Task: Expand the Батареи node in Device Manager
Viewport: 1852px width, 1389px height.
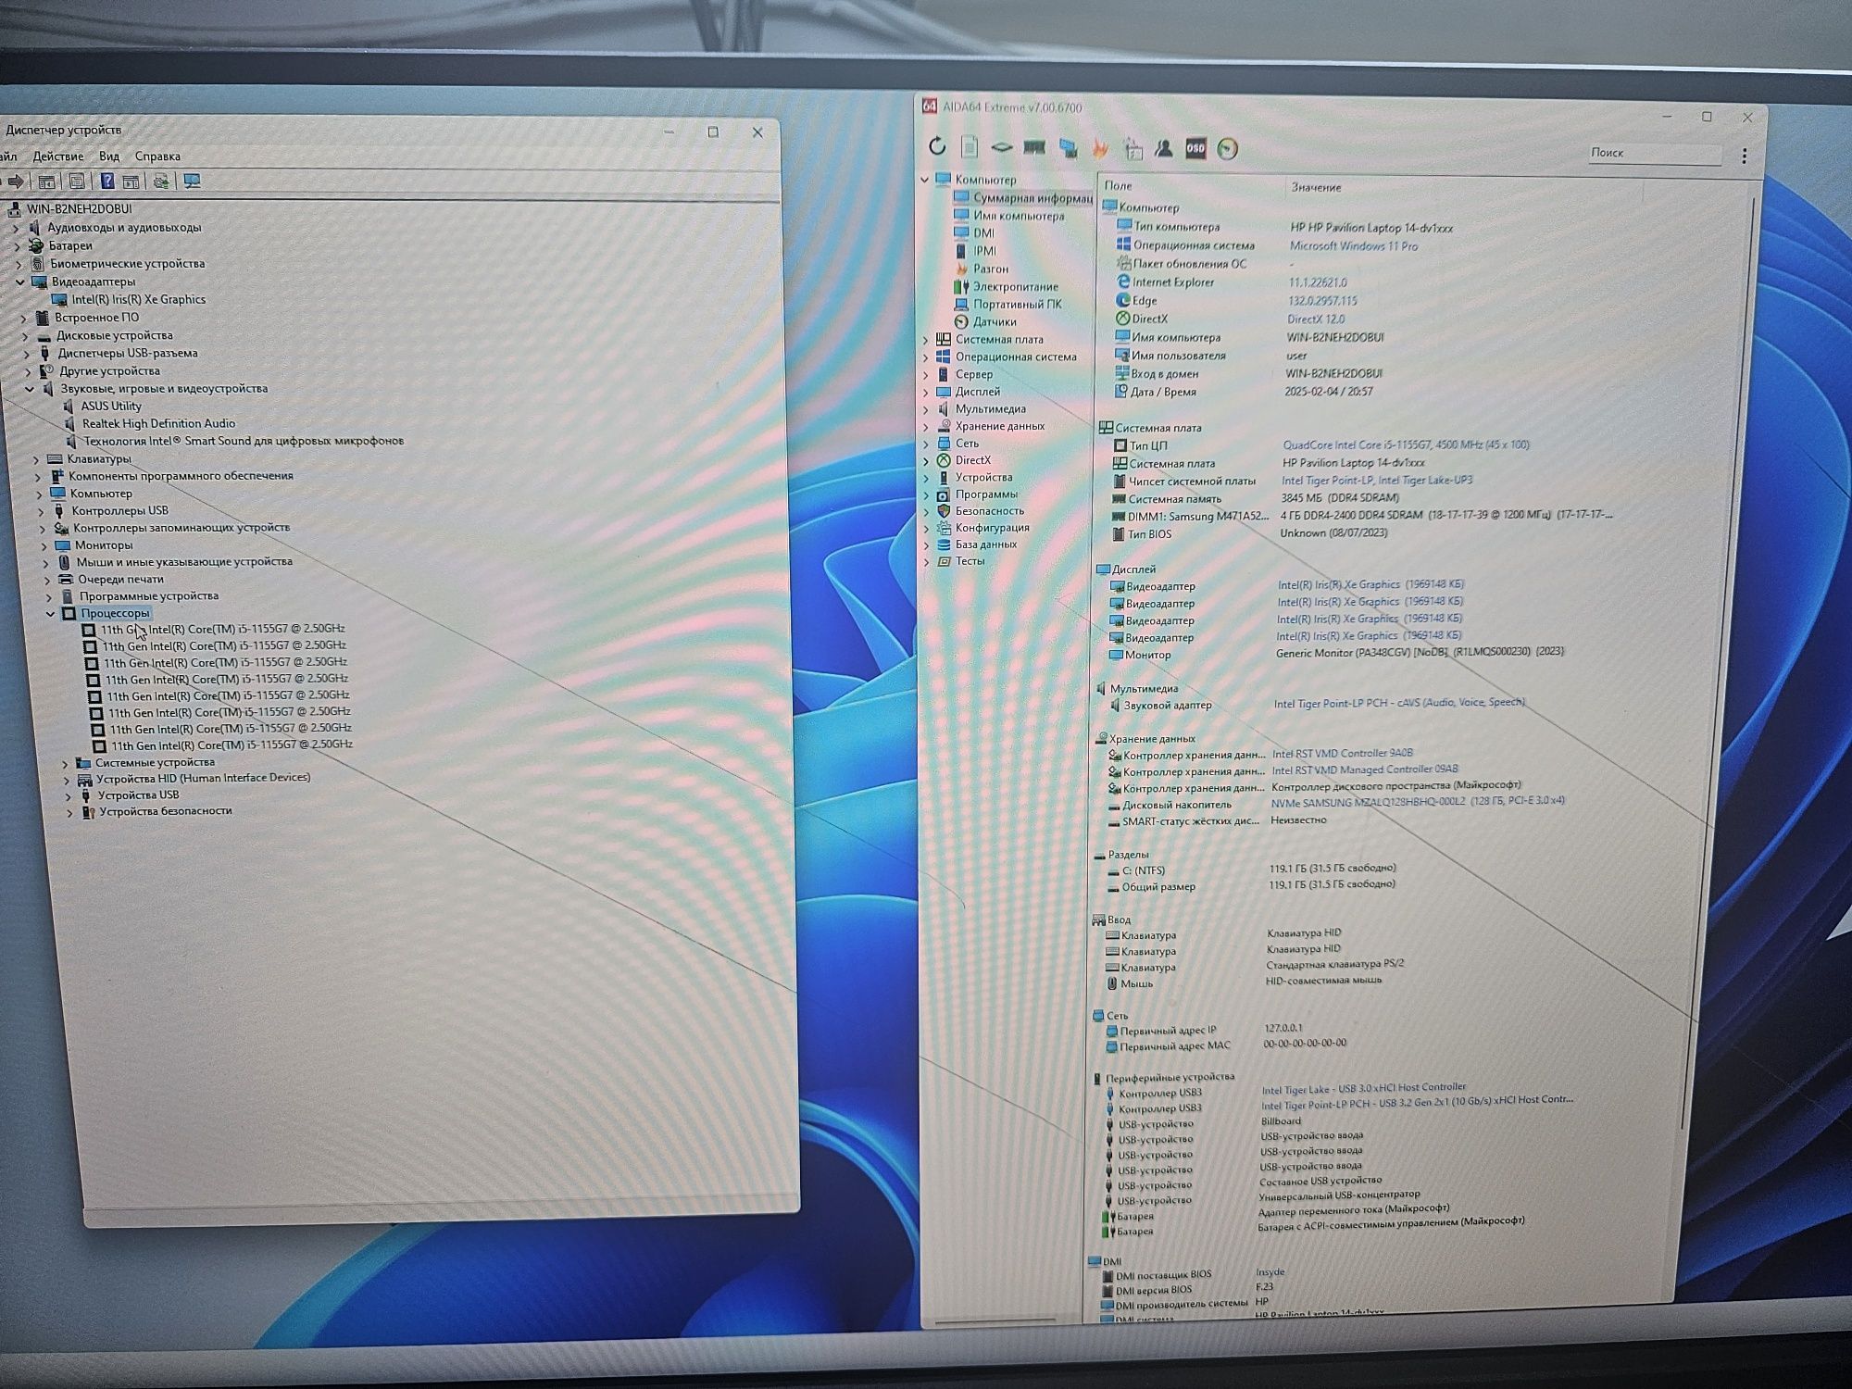Action: point(18,246)
